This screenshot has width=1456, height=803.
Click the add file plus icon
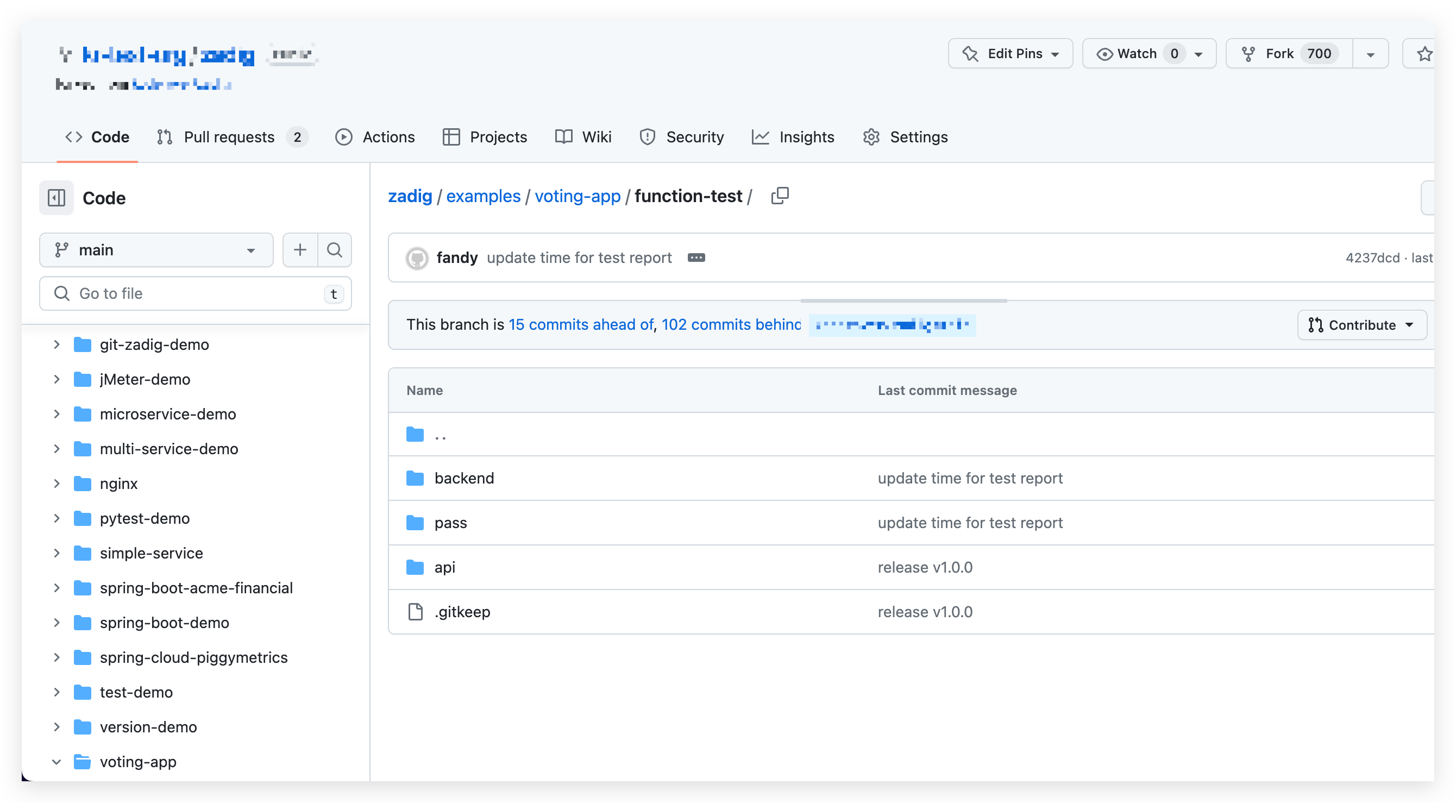pyautogui.click(x=300, y=250)
